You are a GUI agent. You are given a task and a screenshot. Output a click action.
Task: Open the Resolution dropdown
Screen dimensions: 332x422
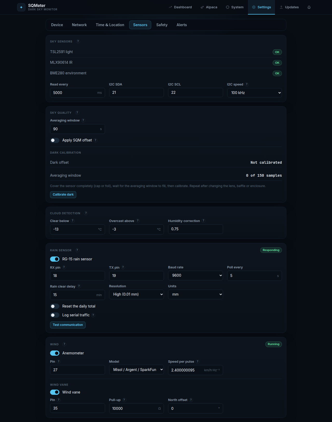click(x=136, y=294)
